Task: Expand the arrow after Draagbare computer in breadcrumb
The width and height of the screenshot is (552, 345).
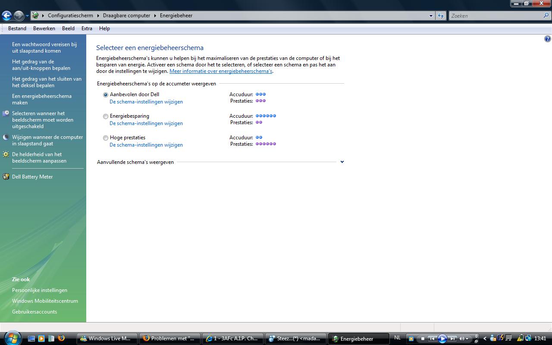Action: point(155,16)
